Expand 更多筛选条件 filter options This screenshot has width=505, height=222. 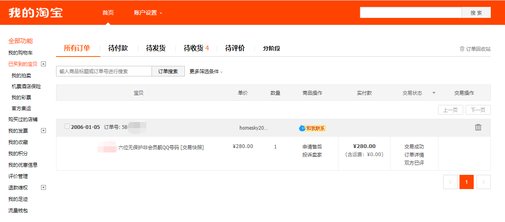(206, 72)
